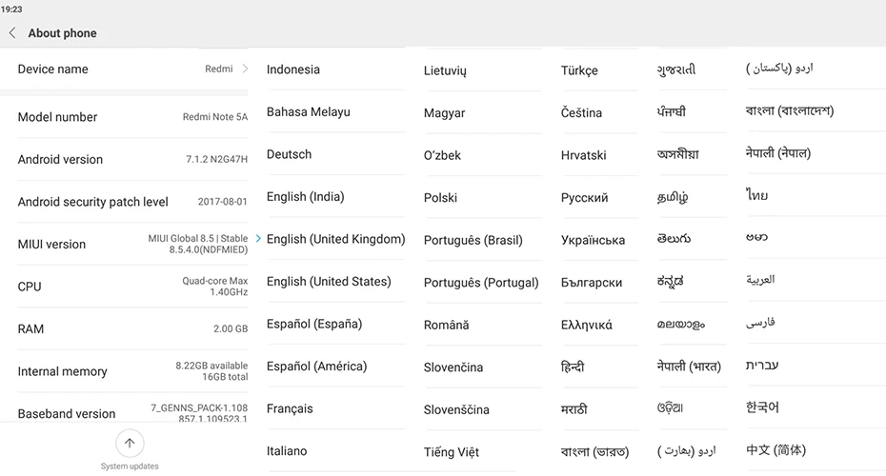
Task: Select English (United States) language
Action: (329, 282)
